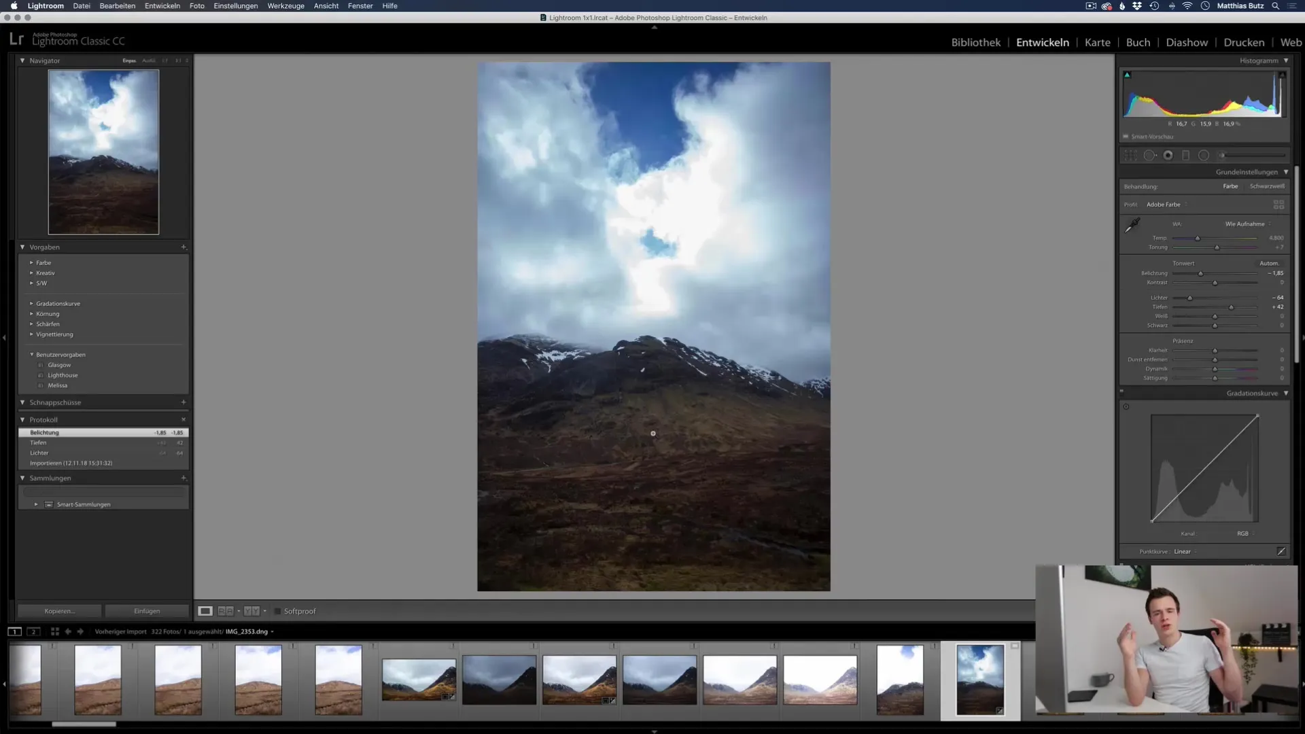Select the graduated filter tool
Viewport: 1305px width, 734px height.
(x=1185, y=156)
